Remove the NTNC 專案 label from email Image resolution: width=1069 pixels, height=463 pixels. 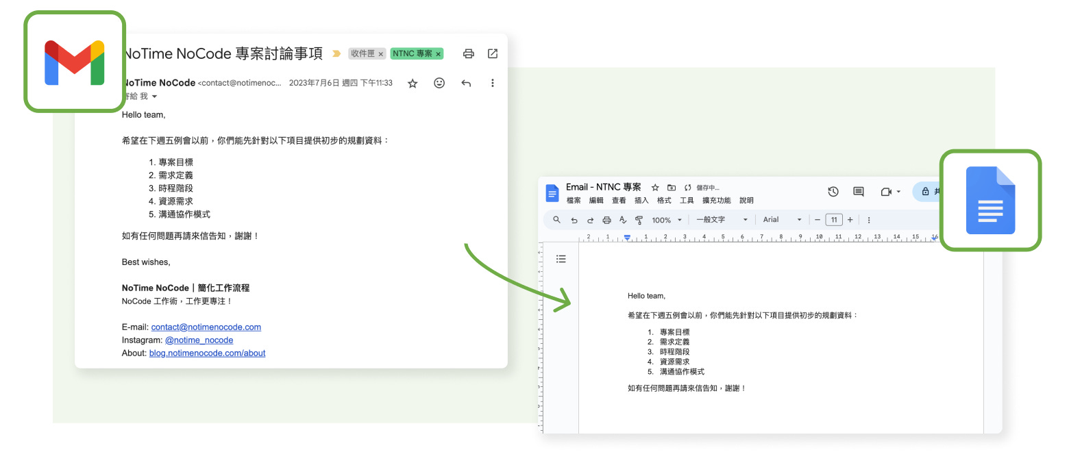pos(439,54)
